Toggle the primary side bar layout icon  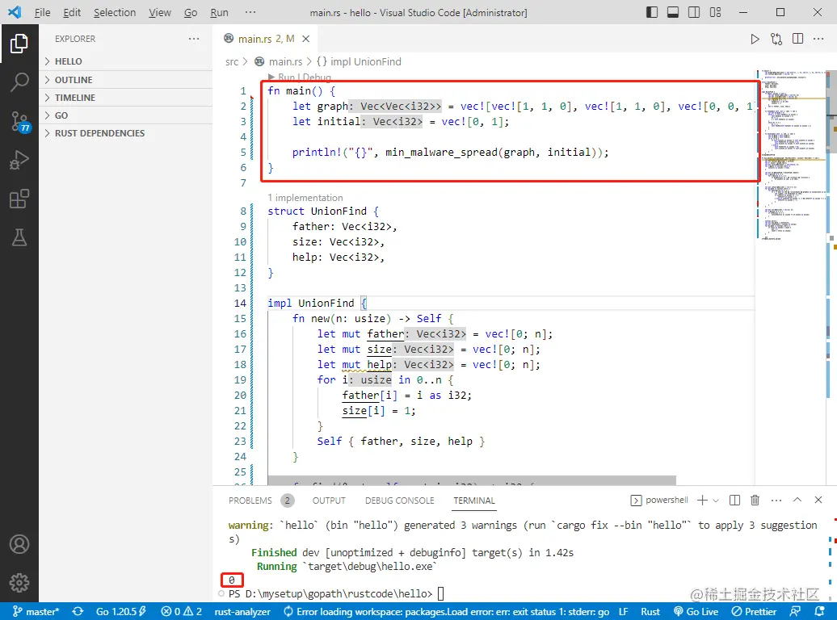click(652, 12)
